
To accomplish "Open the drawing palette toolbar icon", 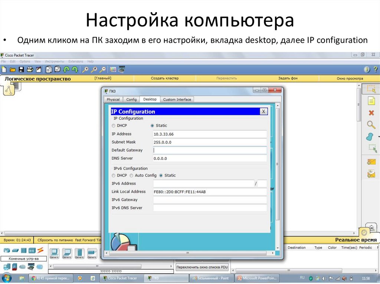I will click(113, 70).
